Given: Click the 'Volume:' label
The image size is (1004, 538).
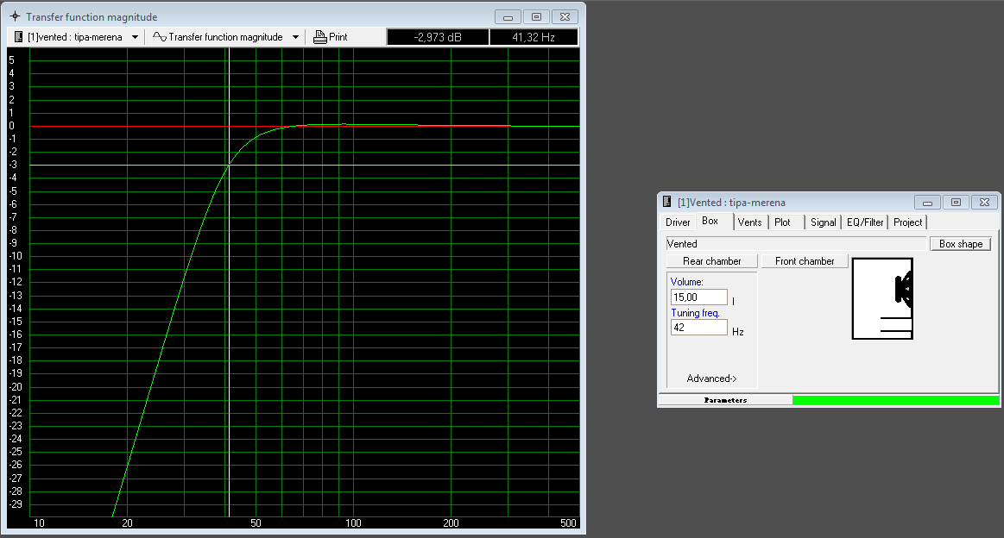Looking at the screenshot, I should point(686,281).
